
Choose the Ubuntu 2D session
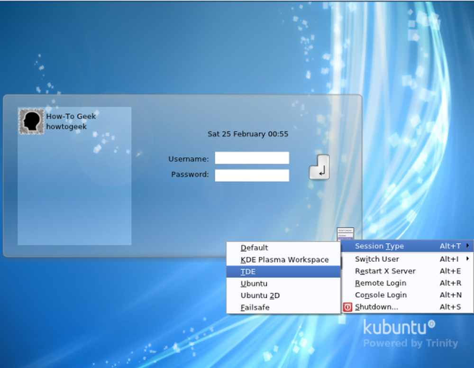[283, 295]
